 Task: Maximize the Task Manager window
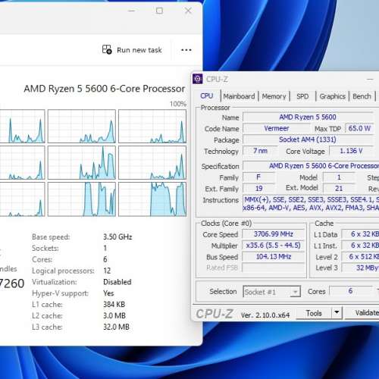(159, 11)
